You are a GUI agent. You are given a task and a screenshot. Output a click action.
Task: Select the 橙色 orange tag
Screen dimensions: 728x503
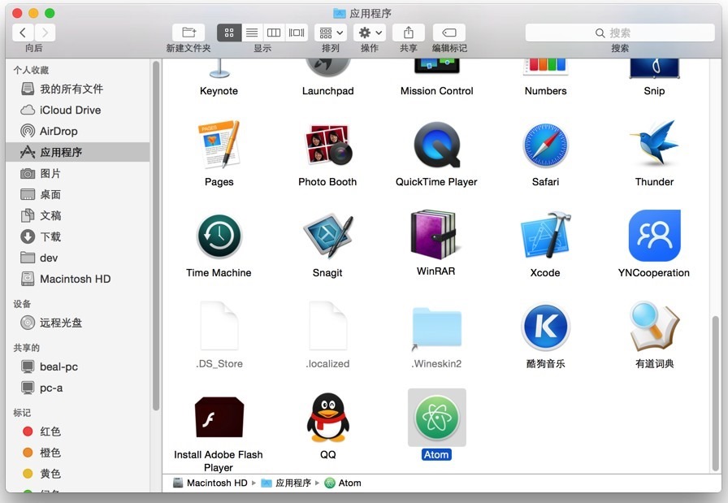pyautogui.click(x=78, y=453)
